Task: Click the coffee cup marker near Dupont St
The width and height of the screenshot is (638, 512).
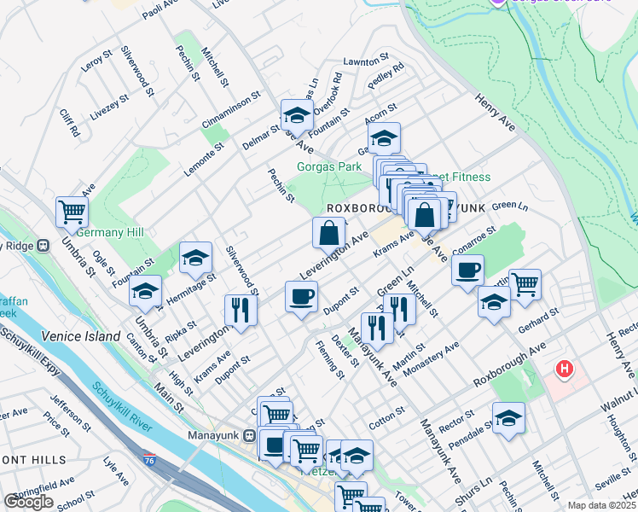Action: point(301,298)
